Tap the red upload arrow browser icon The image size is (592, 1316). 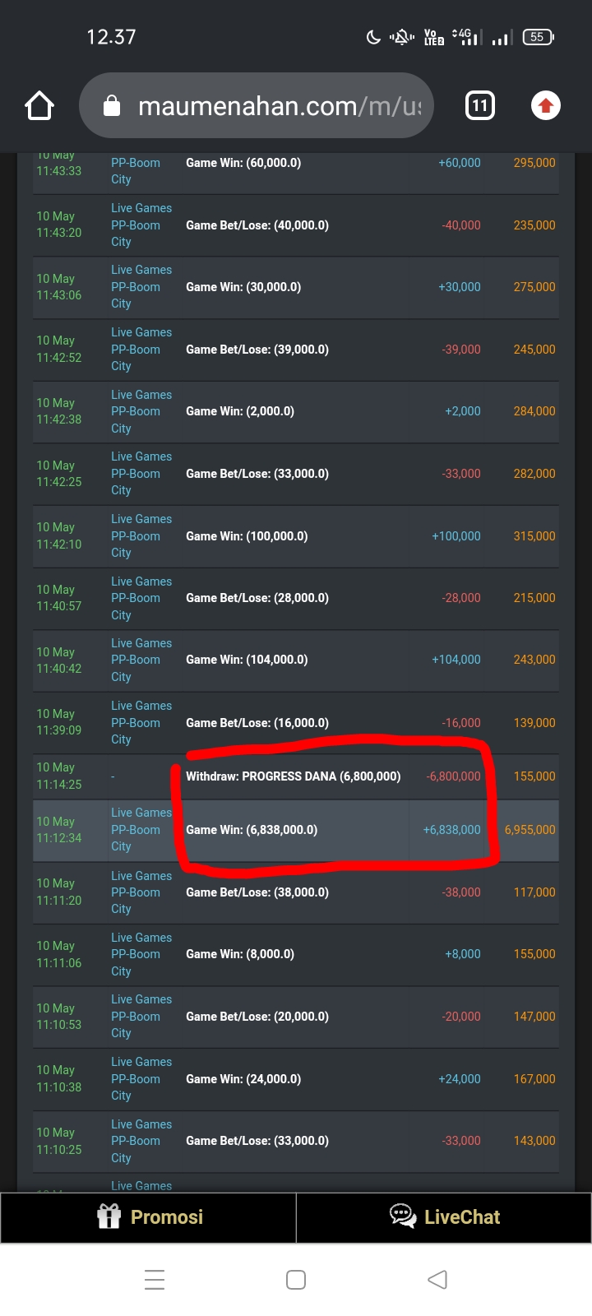[545, 106]
